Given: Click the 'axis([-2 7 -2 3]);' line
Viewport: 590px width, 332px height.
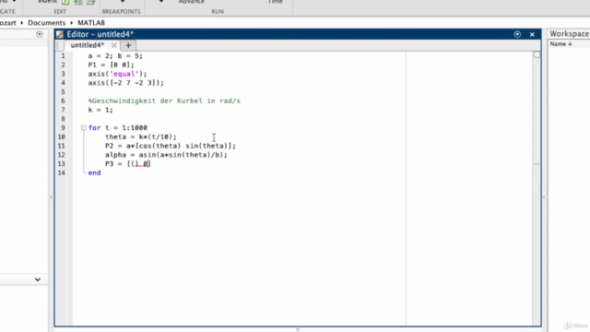Looking at the screenshot, I should coord(126,83).
